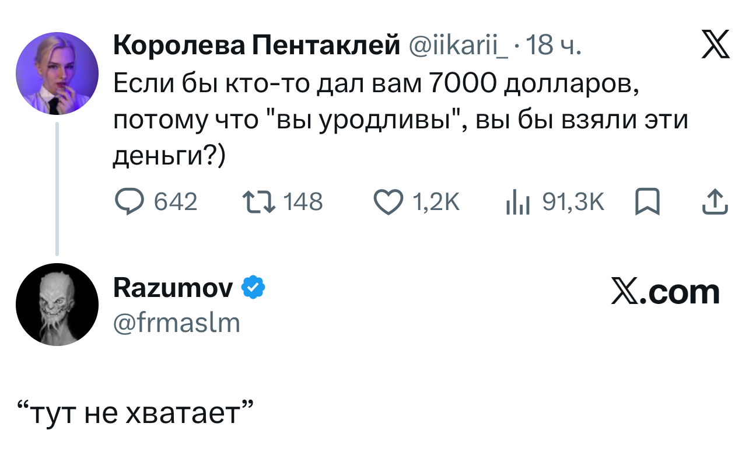
Task: Open view analytics bar chart icon
Action: point(517,202)
